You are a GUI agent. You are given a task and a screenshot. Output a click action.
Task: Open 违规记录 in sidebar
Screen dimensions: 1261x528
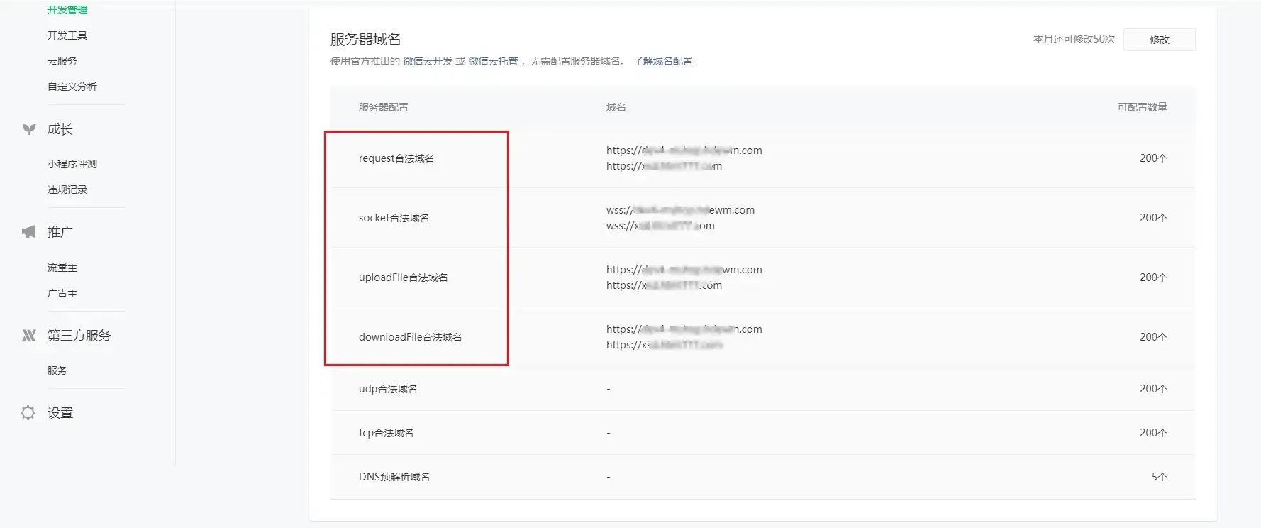[67, 189]
